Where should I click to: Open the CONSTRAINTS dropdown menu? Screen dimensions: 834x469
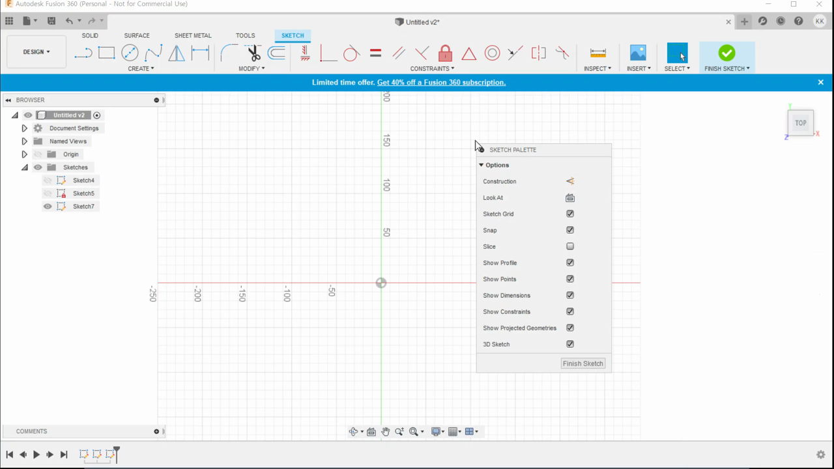point(433,68)
